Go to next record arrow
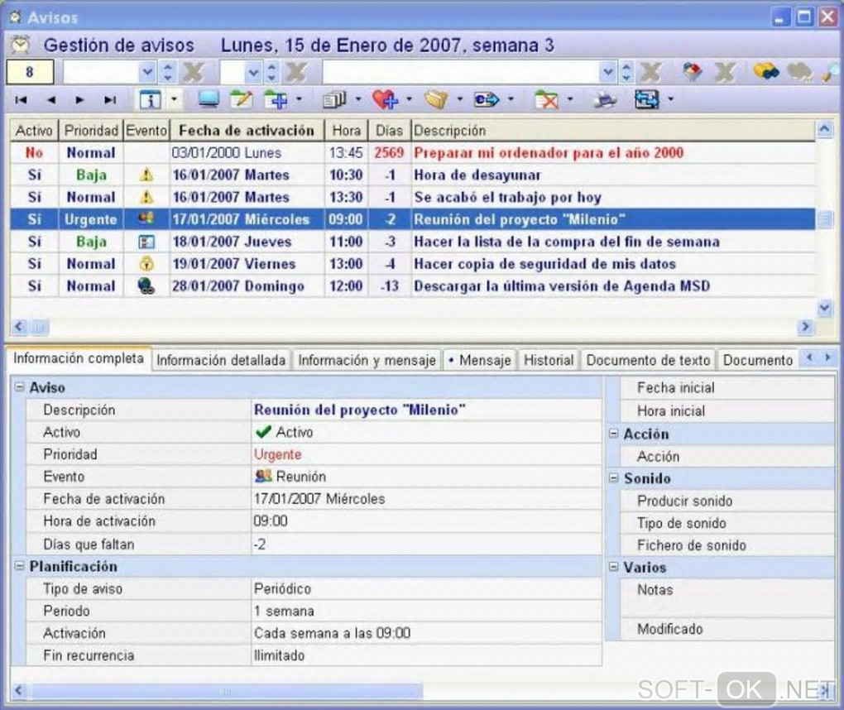Viewport: 844px width, 710px height. pos(79,99)
